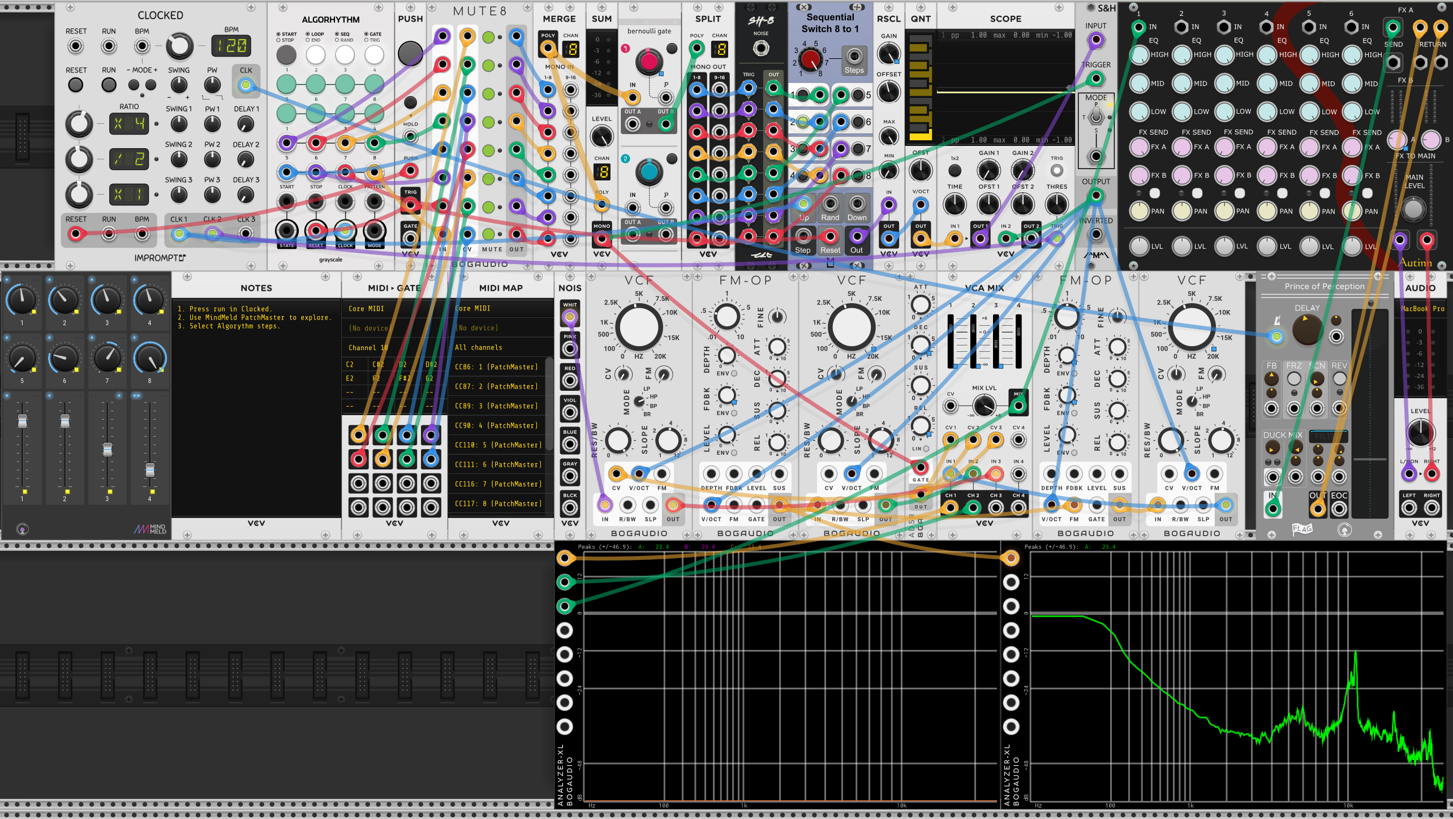Click PatchMaster fader number 3 handle
This screenshot has width=1453, height=819.
(x=107, y=450)
